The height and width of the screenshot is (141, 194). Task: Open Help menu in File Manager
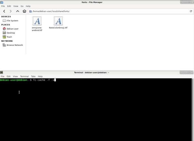pos(28,6)
